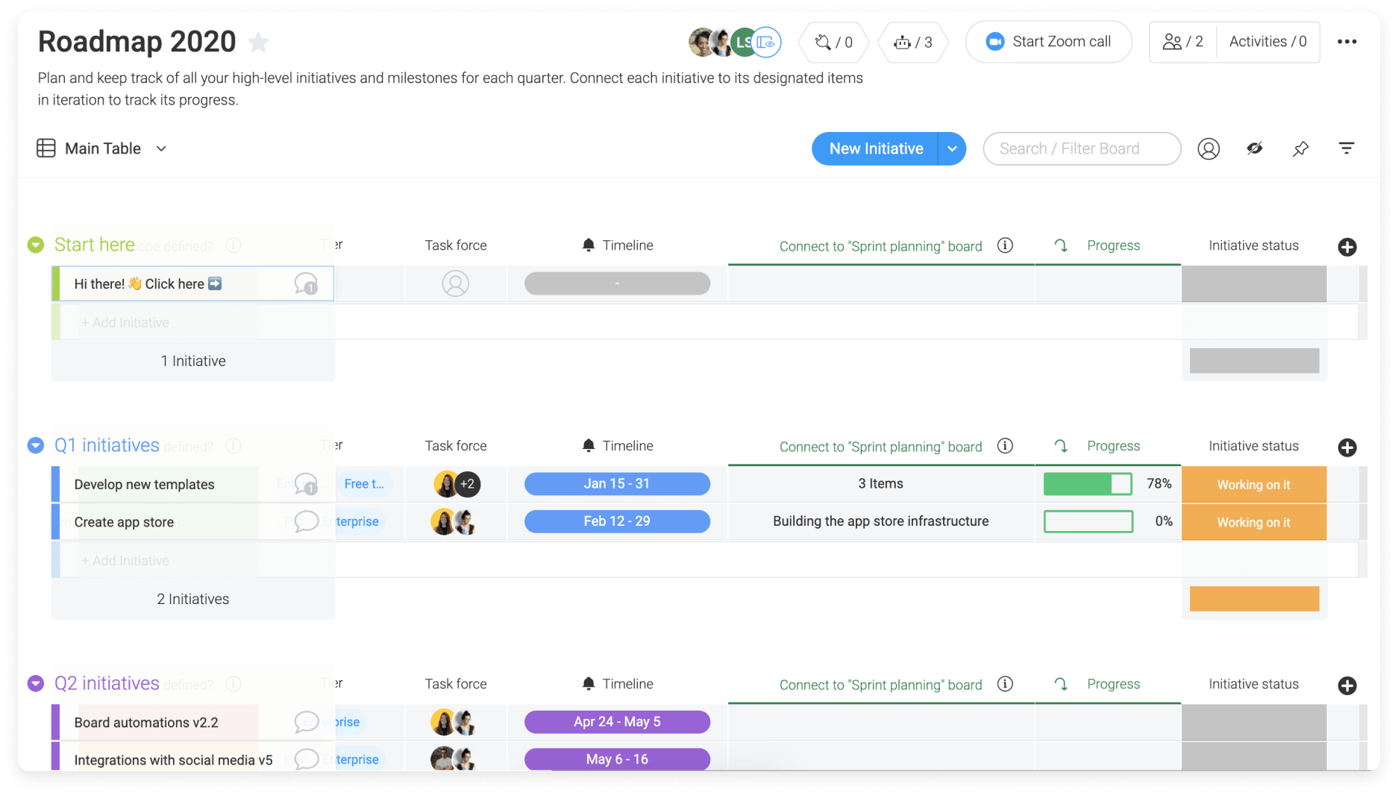Star the Roadmap 2020 board as favorite
This screenshot has height=795, width=1398.
pos(258,42)
